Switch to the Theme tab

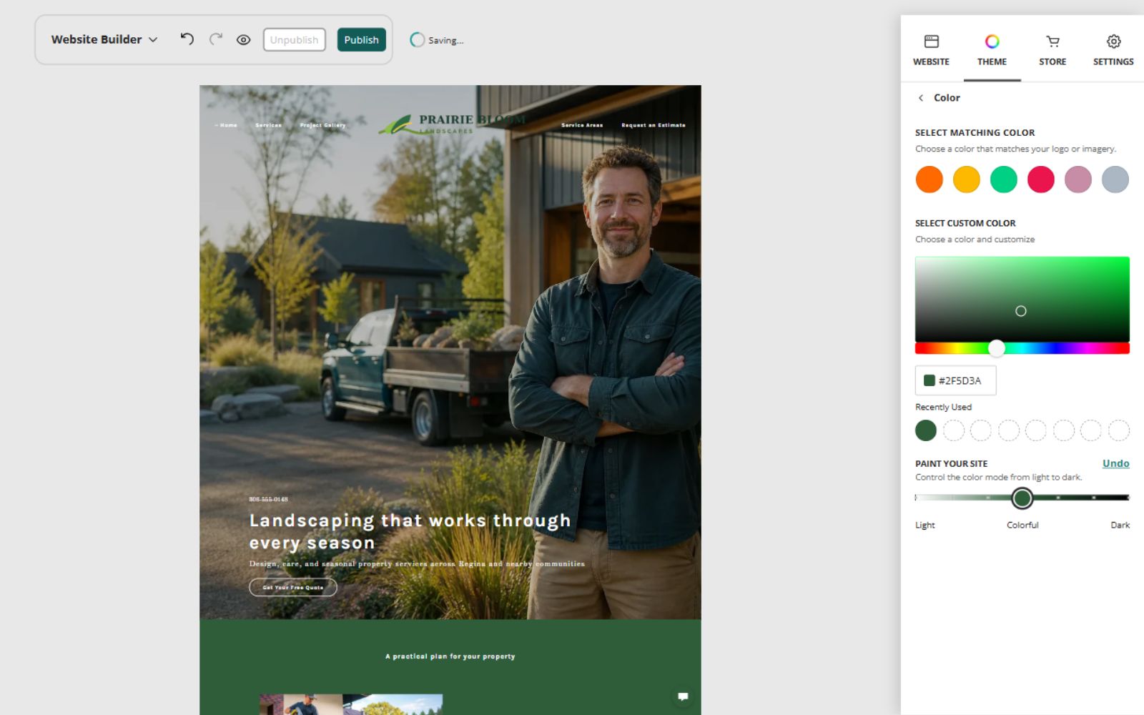point(992,50)
